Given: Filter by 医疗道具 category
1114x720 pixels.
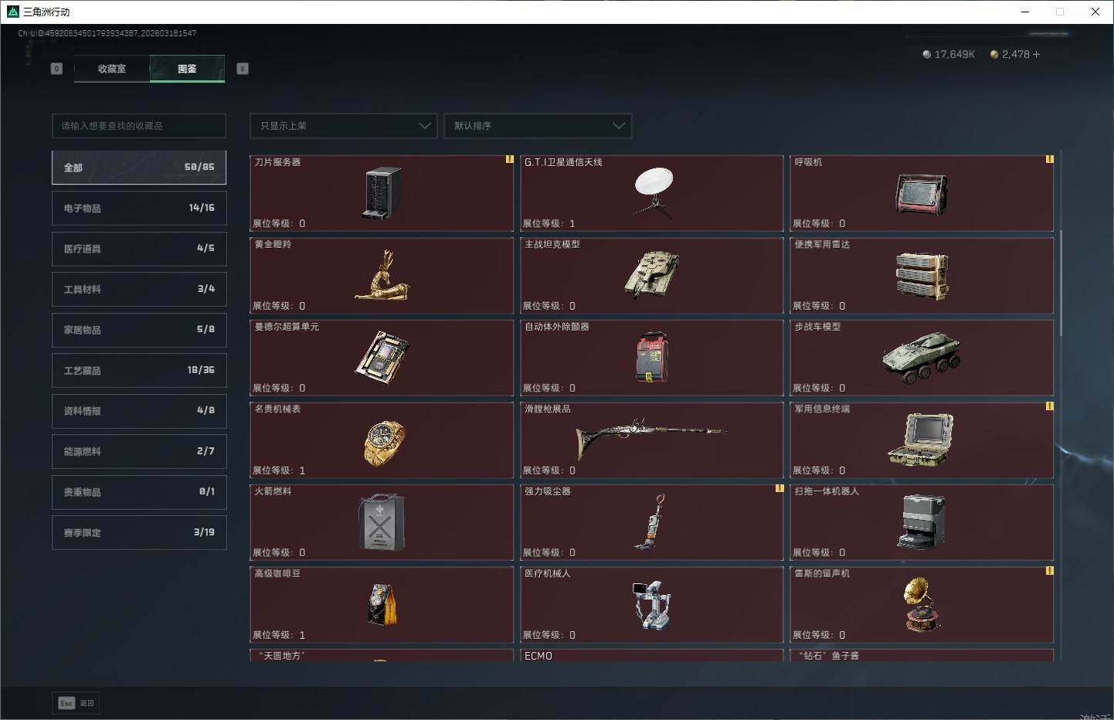Looking at the screenshot, I should tap(139, 249).
